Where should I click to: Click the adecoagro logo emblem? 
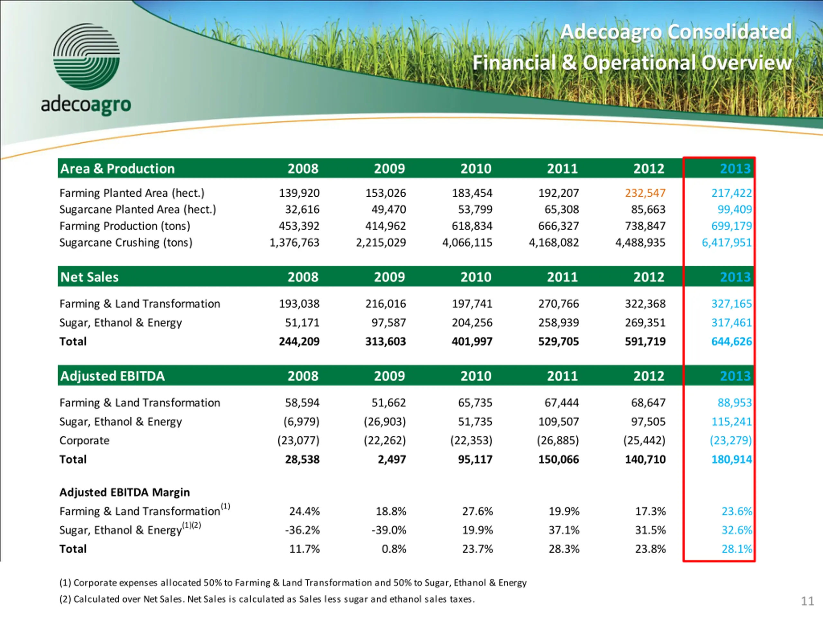86,57
